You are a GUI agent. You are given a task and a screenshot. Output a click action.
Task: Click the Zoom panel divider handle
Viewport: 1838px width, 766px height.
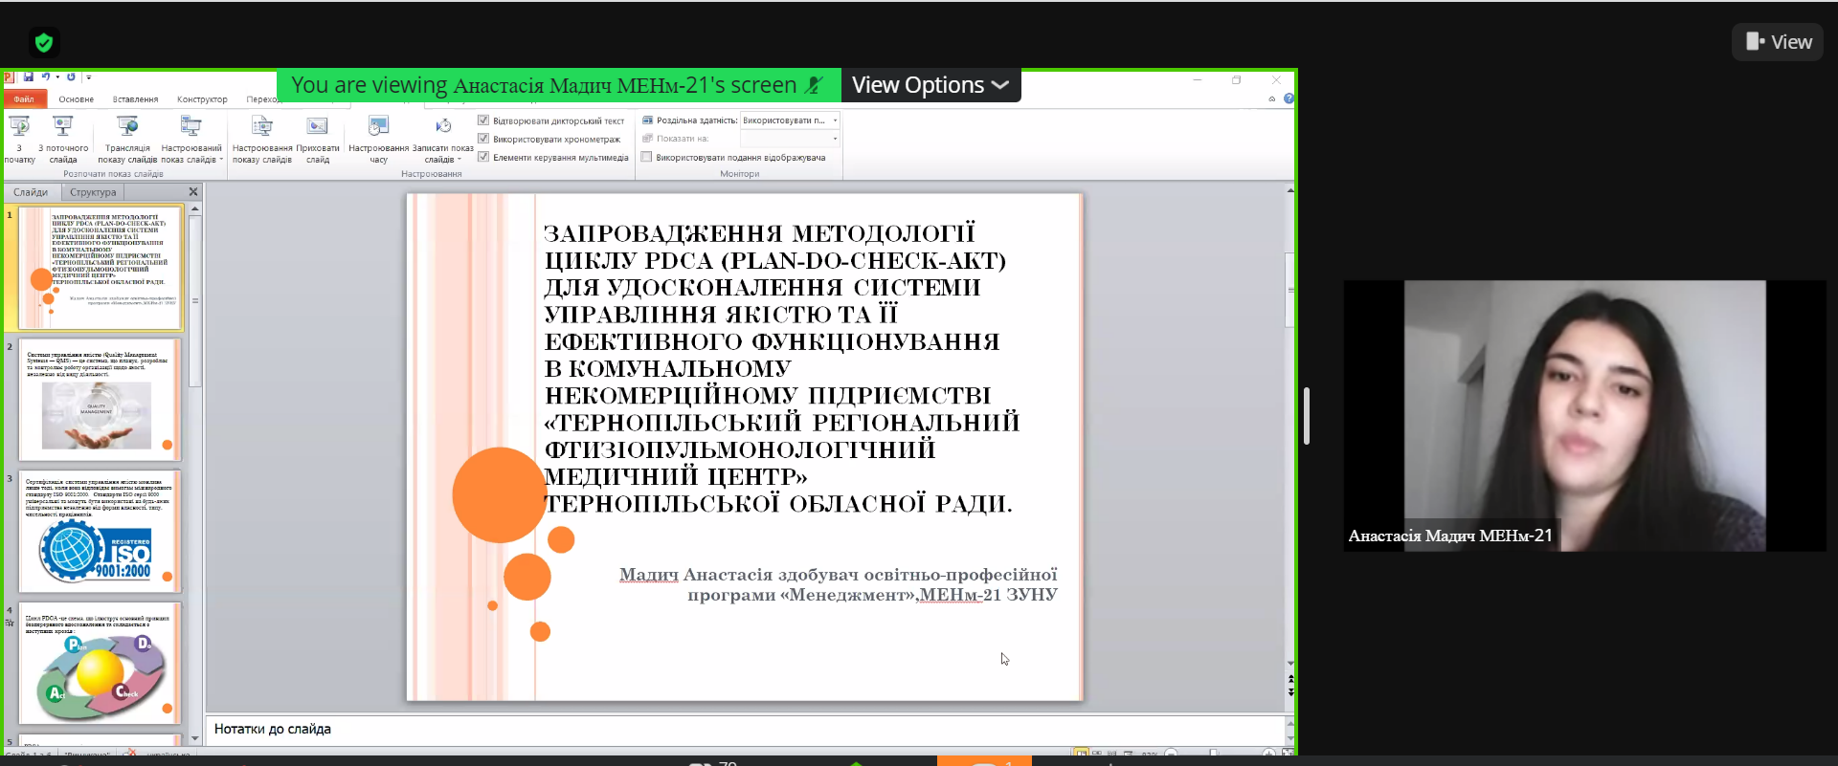click(x=1307, y=416)
